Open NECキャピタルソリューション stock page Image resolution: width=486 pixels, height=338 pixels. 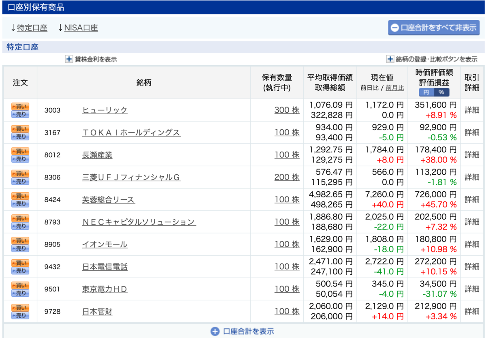[139, 222]
